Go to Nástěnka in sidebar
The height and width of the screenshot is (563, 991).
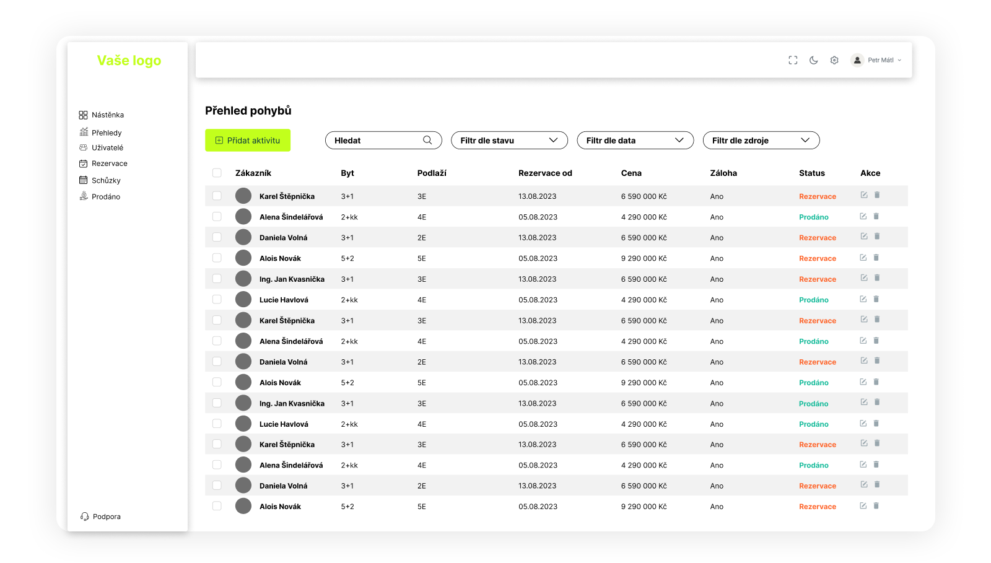pyautogui.click(x=102, y=115)
